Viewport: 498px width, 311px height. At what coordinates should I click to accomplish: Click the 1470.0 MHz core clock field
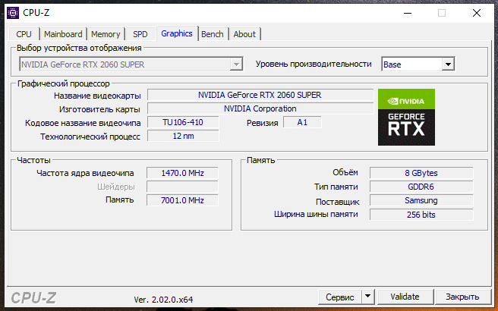tap(182, 173)
